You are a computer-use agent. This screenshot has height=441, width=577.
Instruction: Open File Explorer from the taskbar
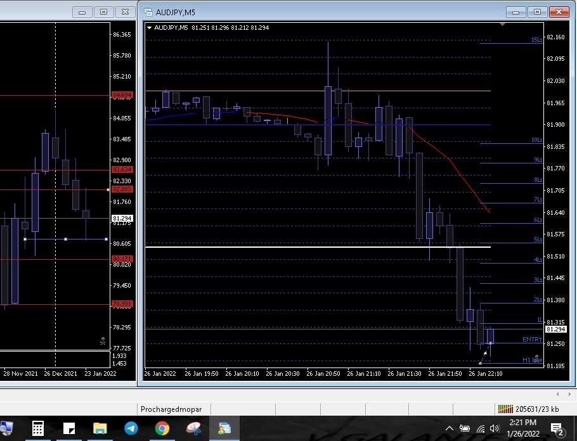pos(100,428)
